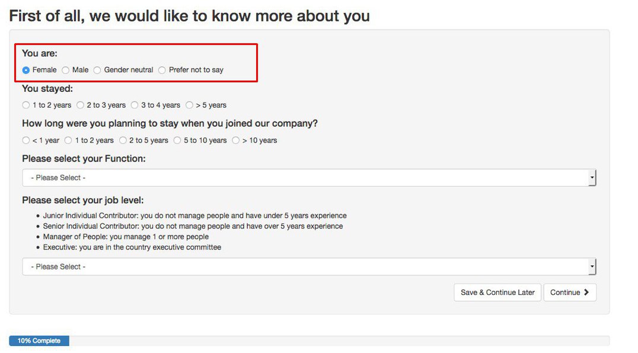This screenshot has width=638, height=353.
Task: Open the job level dropdown
Action: point(310,267)
